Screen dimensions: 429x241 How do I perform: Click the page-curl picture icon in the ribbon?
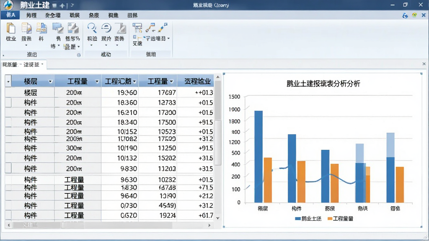coord(73,28)
